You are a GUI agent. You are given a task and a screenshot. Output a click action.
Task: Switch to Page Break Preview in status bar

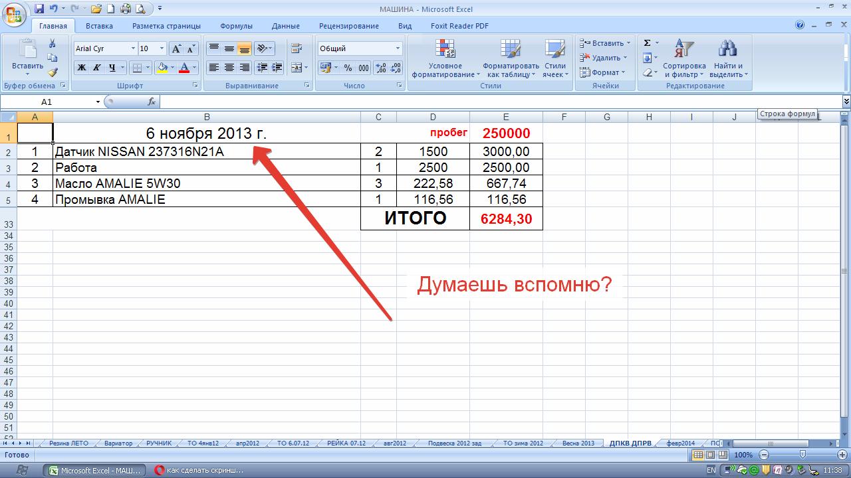721,455
